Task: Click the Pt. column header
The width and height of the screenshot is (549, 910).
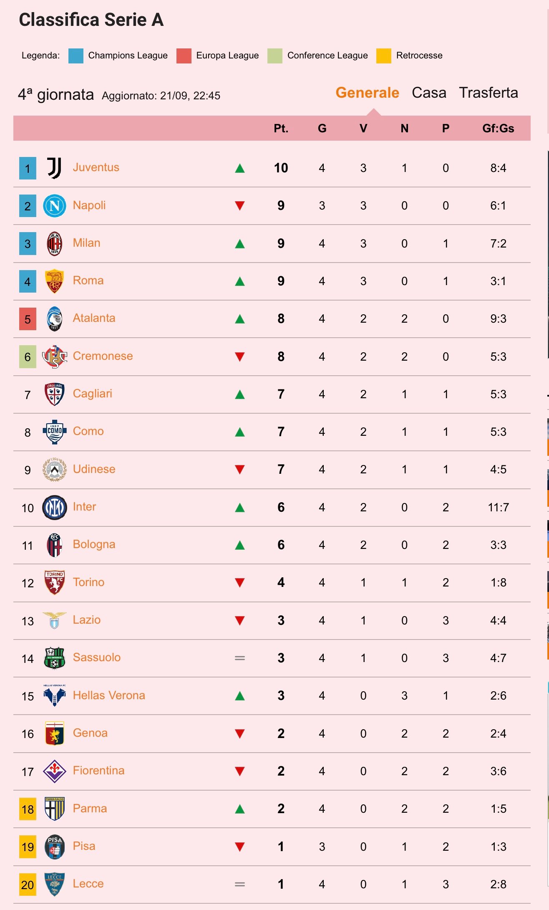Action: (x=281, y=129)
